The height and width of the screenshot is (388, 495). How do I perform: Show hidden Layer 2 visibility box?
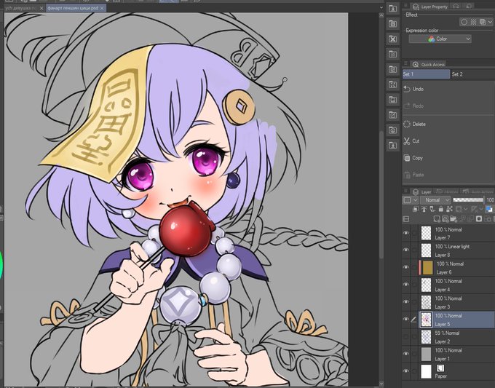pyautogui.click(x=406, y=336)
